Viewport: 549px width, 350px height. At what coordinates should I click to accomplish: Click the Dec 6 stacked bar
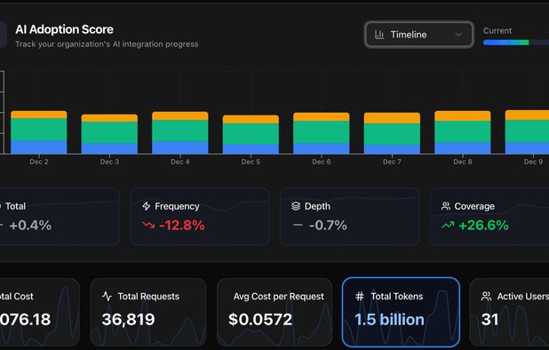click(322, 133)
